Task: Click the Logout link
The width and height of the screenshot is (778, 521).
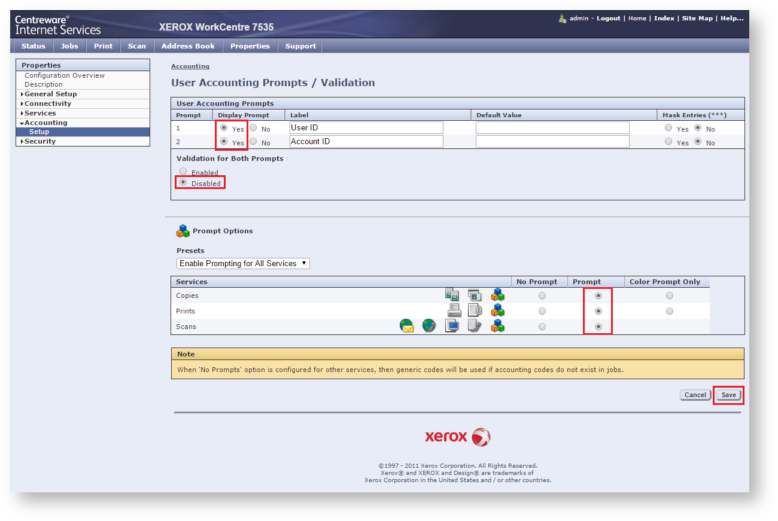Action: pyautogui.click(x=609, y=19)
